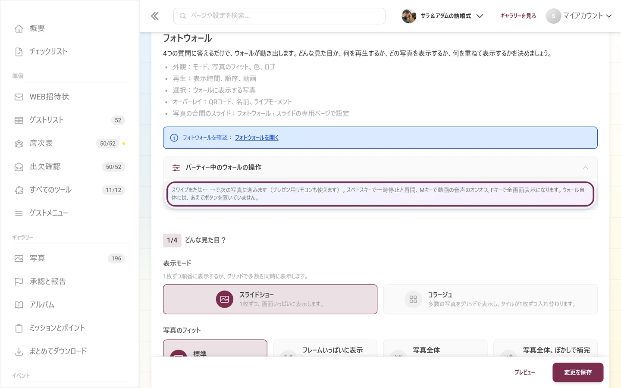Click the スライドショー round image icon
Screen dimensions: 621x388
click(225, 299)
